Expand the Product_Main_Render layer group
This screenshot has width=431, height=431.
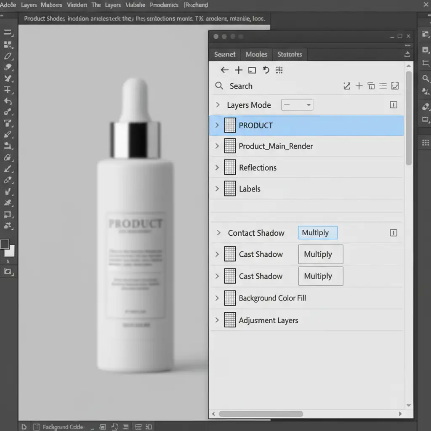pos(217,146)
